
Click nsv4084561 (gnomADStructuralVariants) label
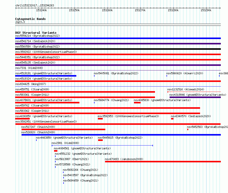pos(82,148)
